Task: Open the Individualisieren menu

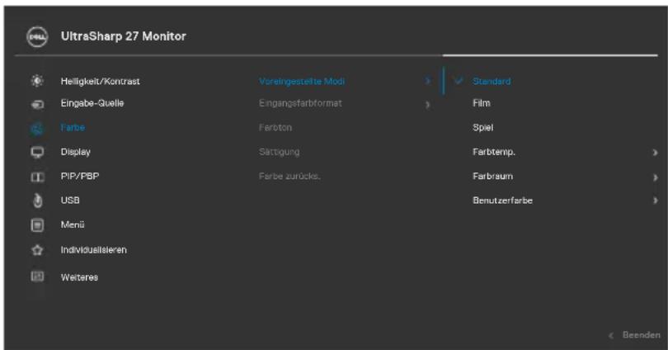Action: 94,250
